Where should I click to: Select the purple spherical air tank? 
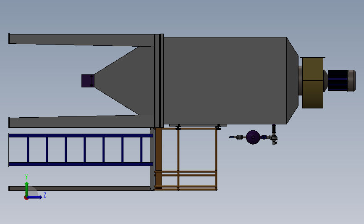coord(253,137)
